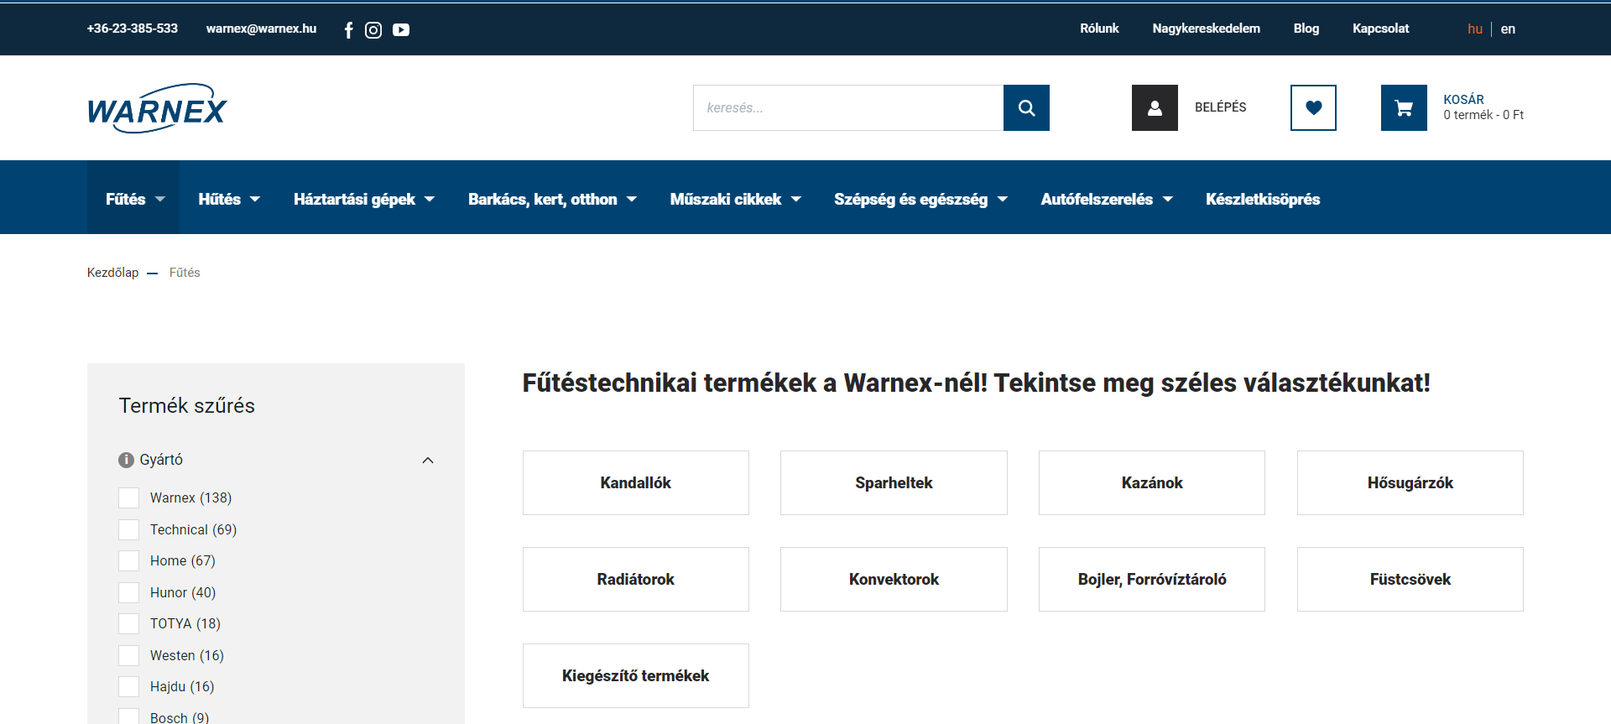Open the Kapcsolat page

pos(1380,29)
